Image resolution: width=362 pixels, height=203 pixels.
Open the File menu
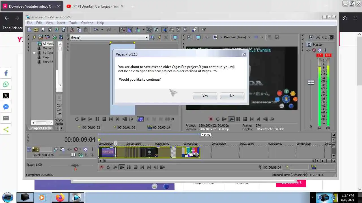[30, 23]
